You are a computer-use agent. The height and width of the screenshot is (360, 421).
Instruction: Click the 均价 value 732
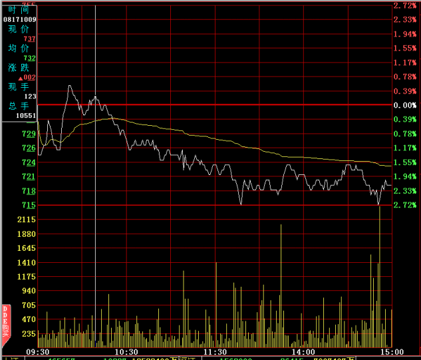coord(29,59)
